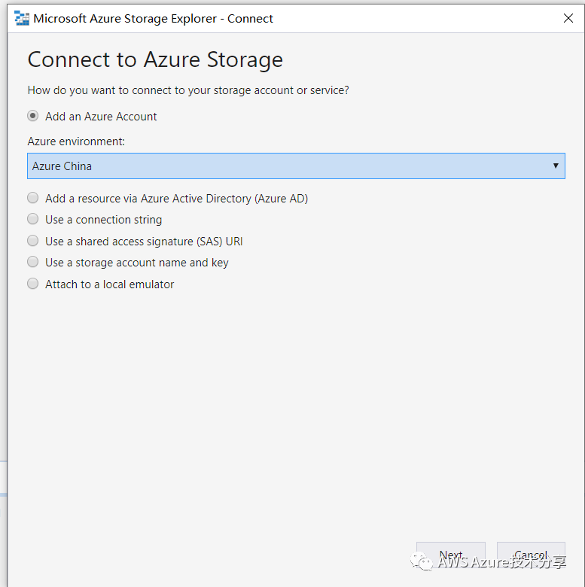Click the Azure Storage Explorer title bar icon
Image resolution: width=585 pixels, height=587 pixels.
pos(22,18)
